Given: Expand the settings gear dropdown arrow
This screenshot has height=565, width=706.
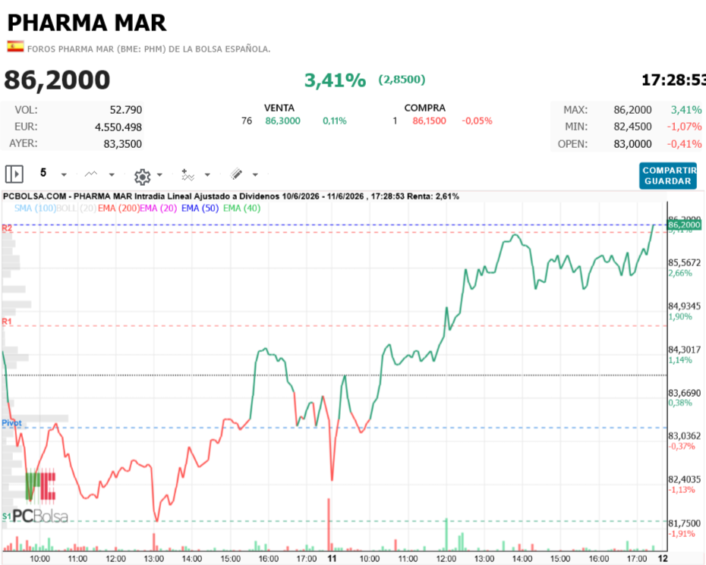Looking at the screenshot, I should coord(159,175).
